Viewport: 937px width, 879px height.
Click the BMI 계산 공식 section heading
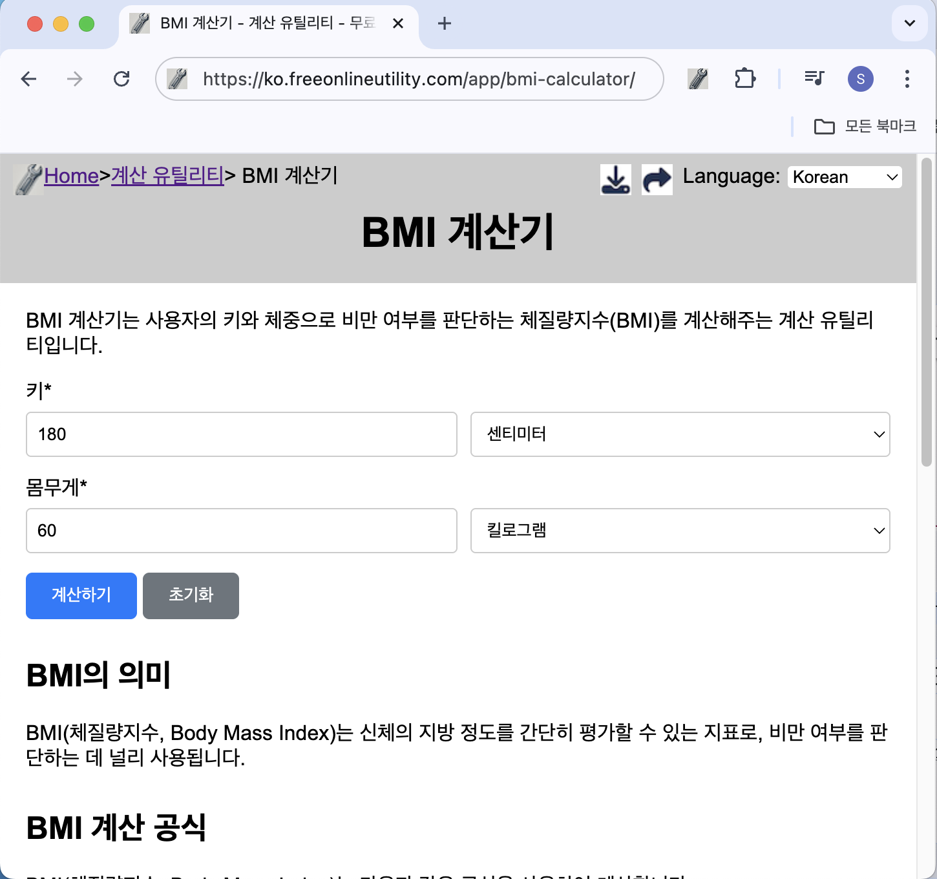click(x=116, y=827)
